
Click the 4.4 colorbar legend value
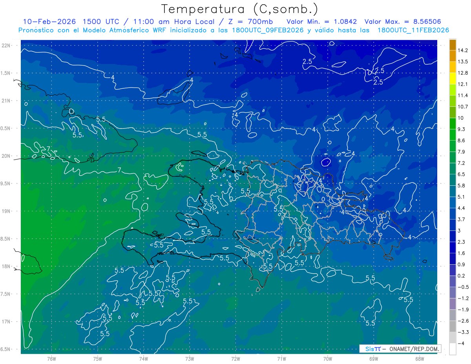click(x=462, y=208)
